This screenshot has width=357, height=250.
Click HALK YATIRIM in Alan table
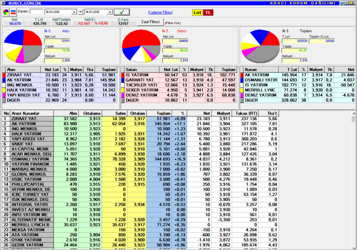22,90
